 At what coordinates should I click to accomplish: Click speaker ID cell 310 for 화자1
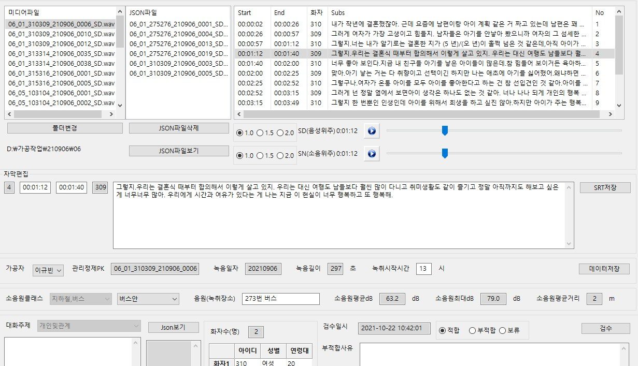click(247, 363)
